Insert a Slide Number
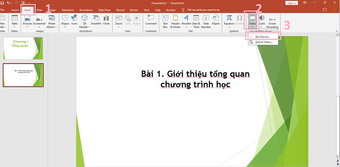340x167 pixels. point(206,21)
